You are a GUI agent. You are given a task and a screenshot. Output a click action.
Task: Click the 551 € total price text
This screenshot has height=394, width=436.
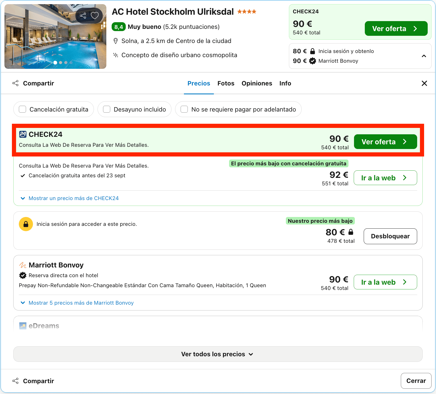tap(335, 183)
